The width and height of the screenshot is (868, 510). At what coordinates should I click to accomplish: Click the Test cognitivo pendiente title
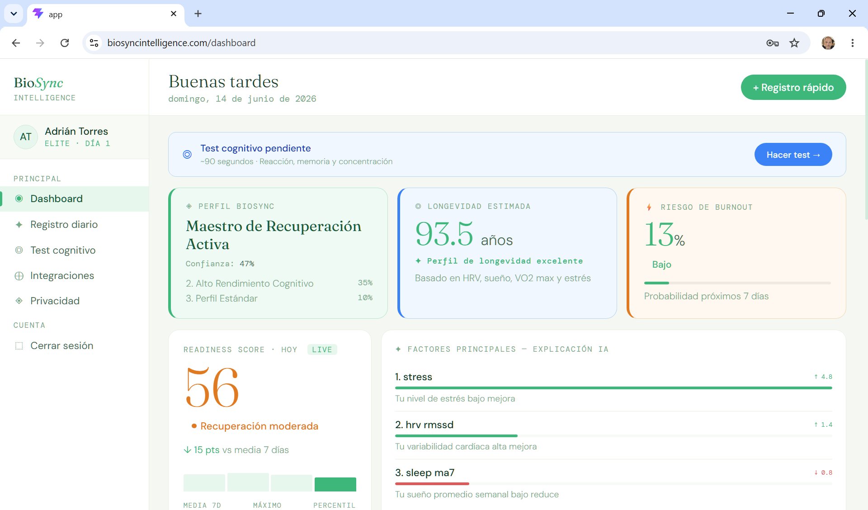click(x=255, y=148)
